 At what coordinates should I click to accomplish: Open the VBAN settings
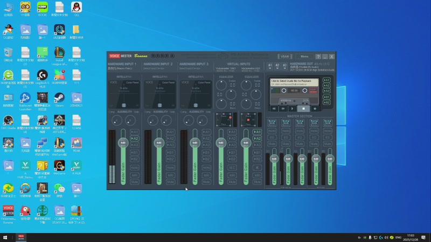[285, 56]
